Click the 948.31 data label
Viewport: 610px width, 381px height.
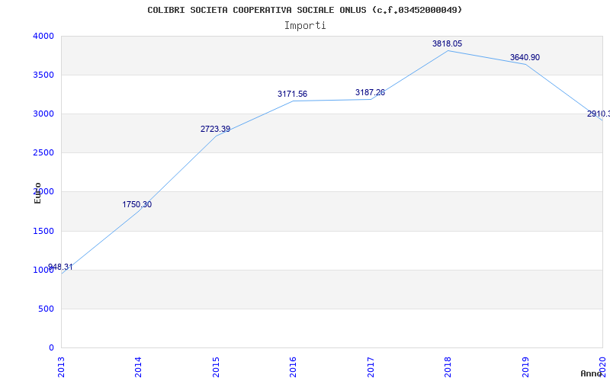coord(60,267)
